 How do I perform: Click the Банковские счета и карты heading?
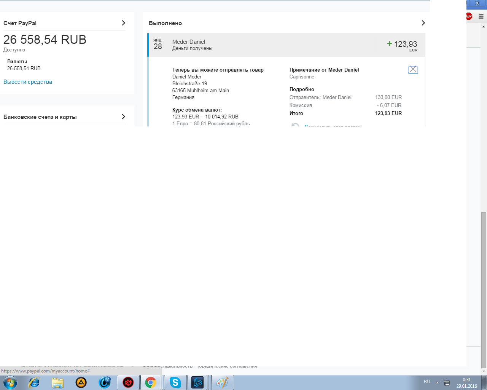click(x=40, y=117)
